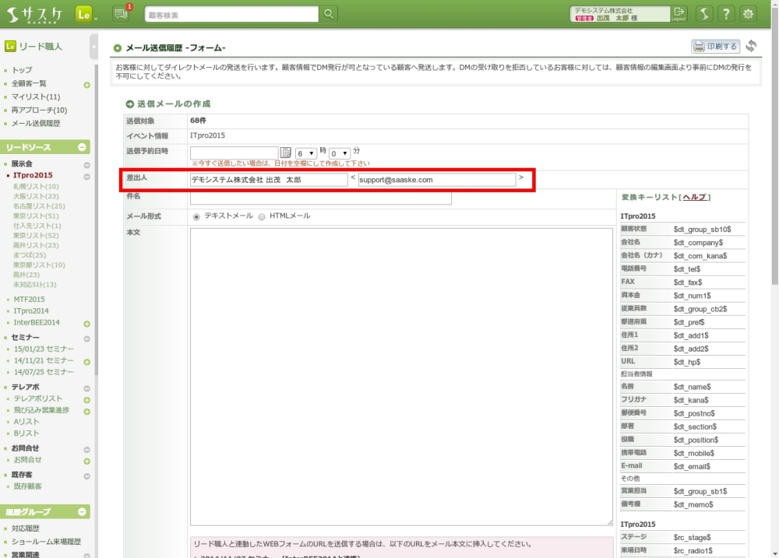The image size is (779, 558).
Task: Select 再アプローチ(10) in sidebar menu
Action: (39, 111)
